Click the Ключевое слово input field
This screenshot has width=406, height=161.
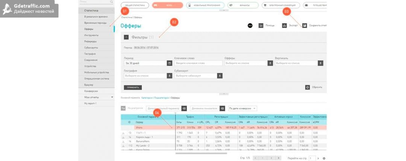coord(198,63)
